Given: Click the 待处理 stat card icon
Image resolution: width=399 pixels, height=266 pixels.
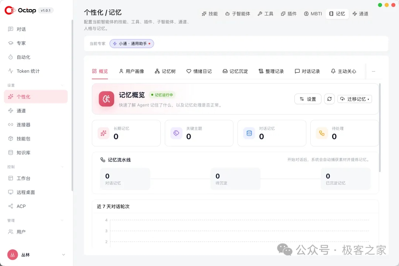Looking at the screenshot, I should pyautogui.click(x=322, y=133).
